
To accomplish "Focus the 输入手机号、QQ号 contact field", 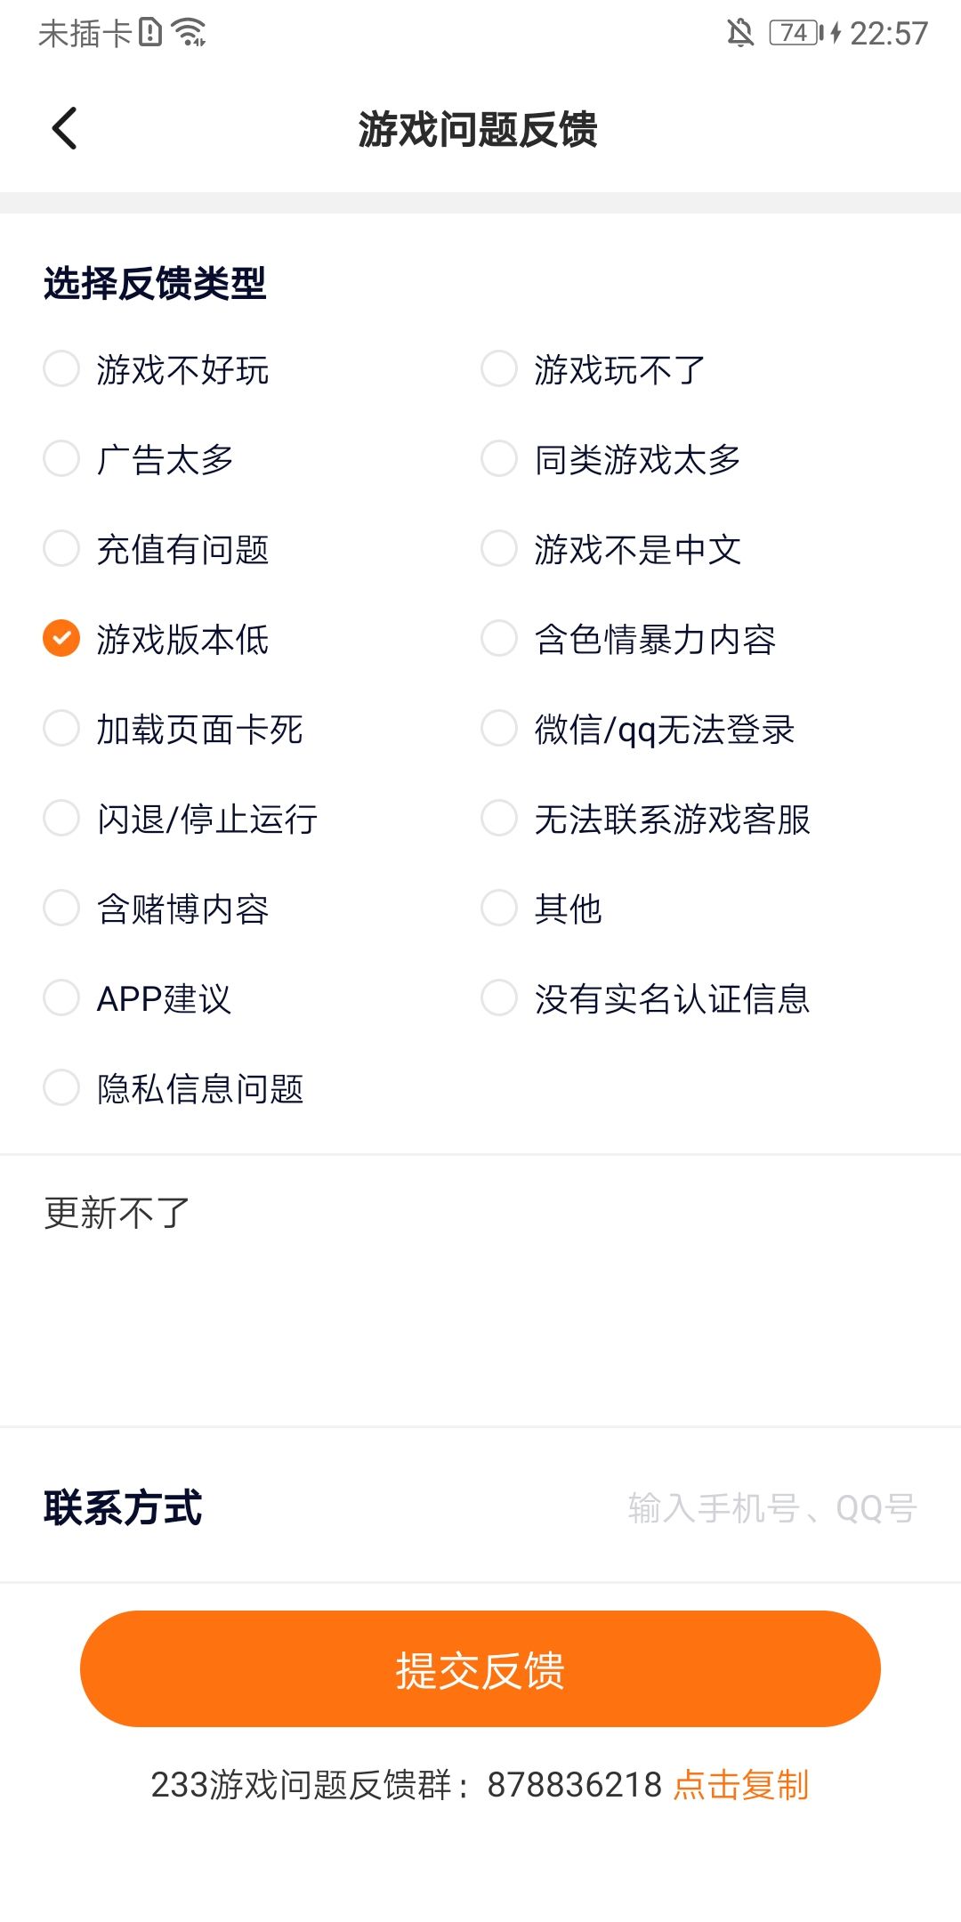I will coord(771,1508).
